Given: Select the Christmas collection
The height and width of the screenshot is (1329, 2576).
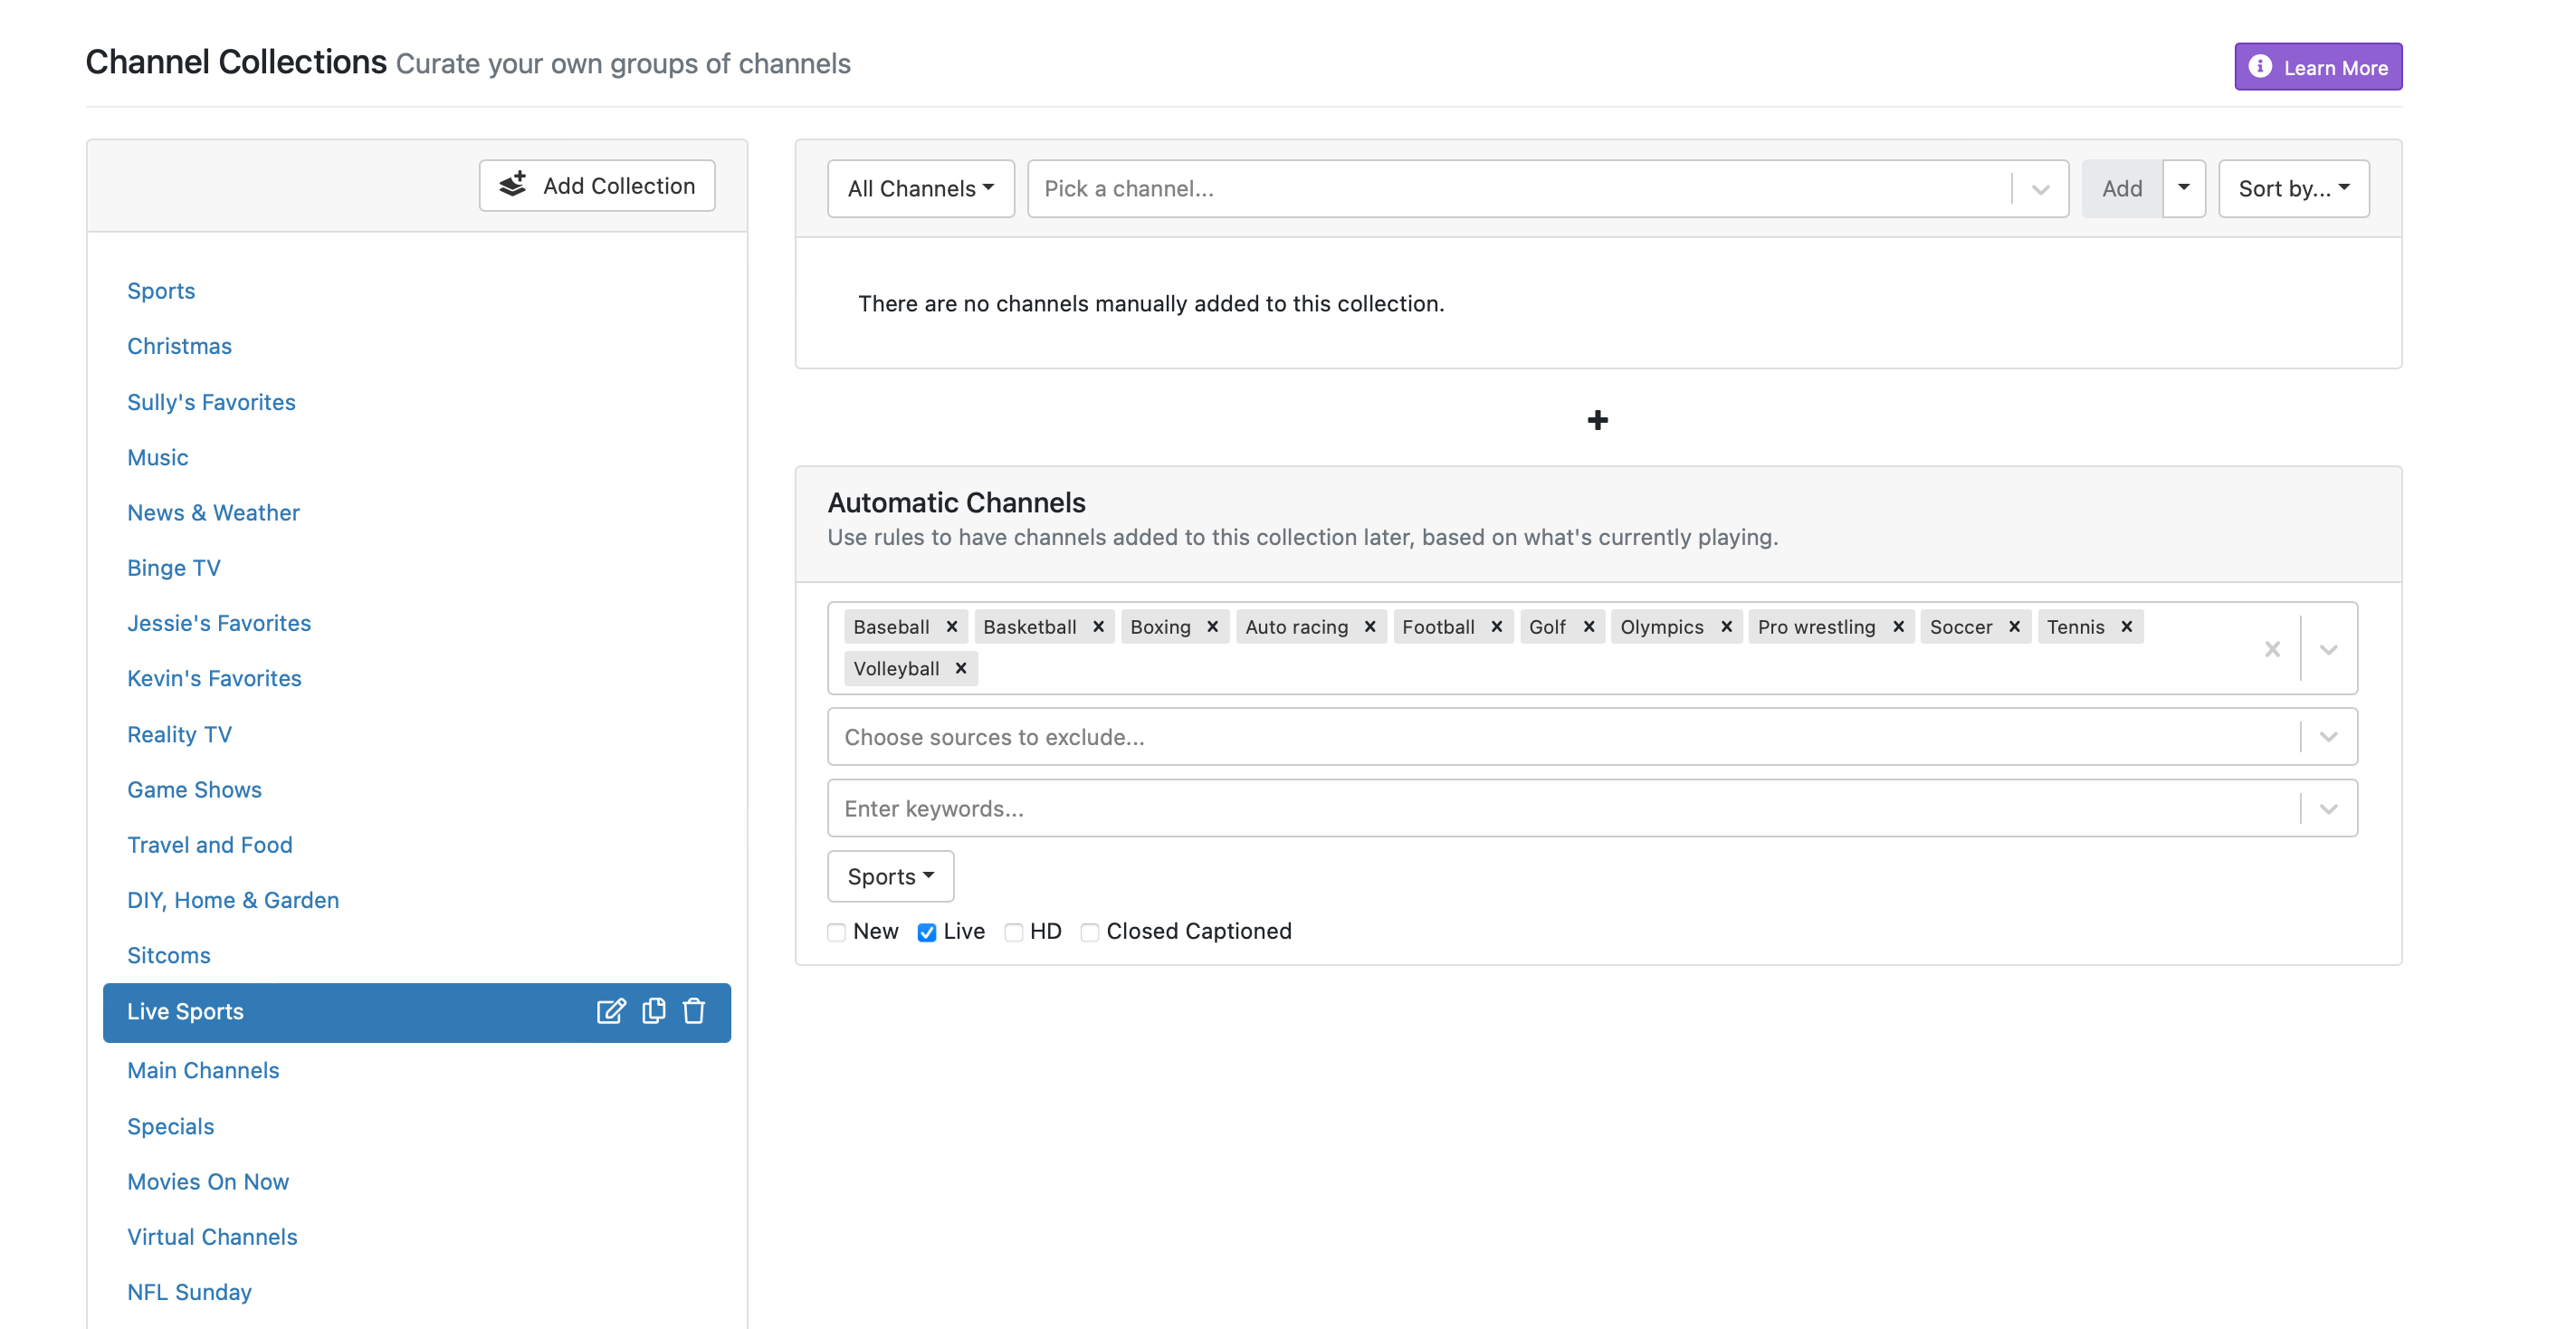Looking at the screenshot, I should (x=179, y=346).
